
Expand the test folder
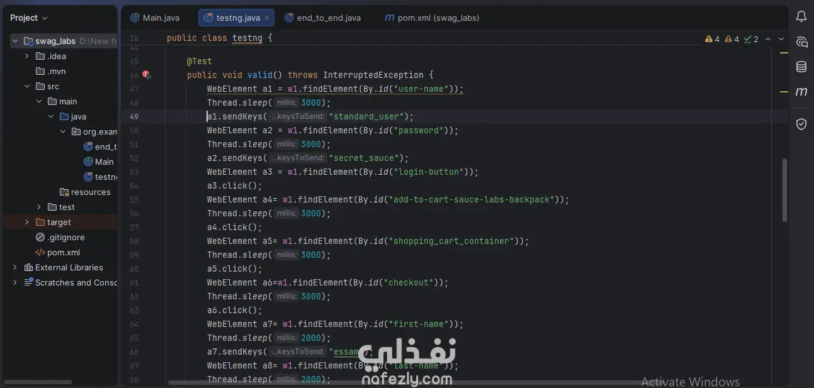point(39,207)
